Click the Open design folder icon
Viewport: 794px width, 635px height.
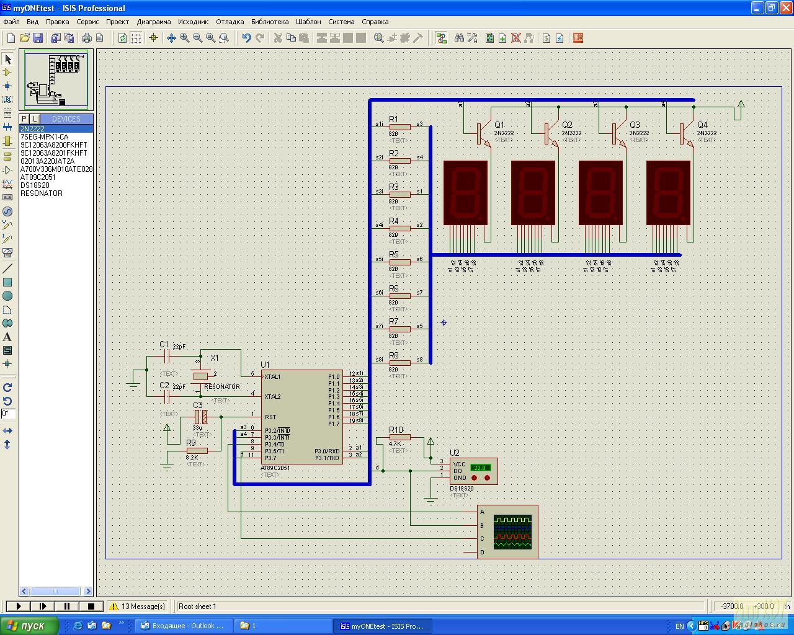(24, 38)
